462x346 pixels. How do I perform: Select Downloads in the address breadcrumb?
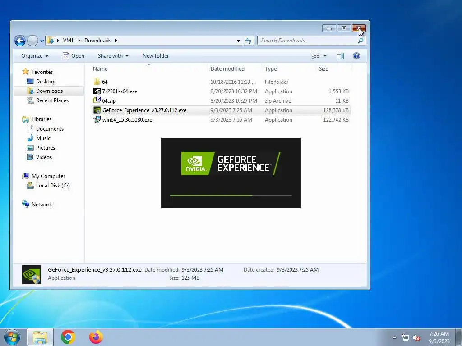[97, 41]
